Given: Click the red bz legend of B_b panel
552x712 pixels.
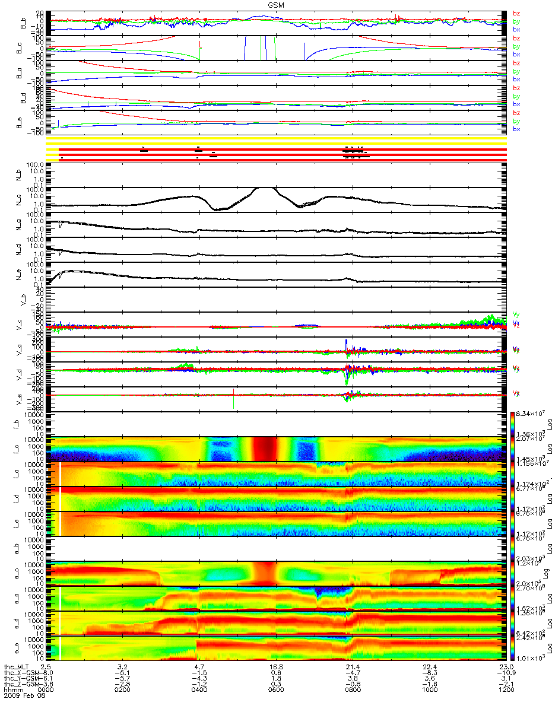Looking at the screenshot, I should [x=516, y=13].
